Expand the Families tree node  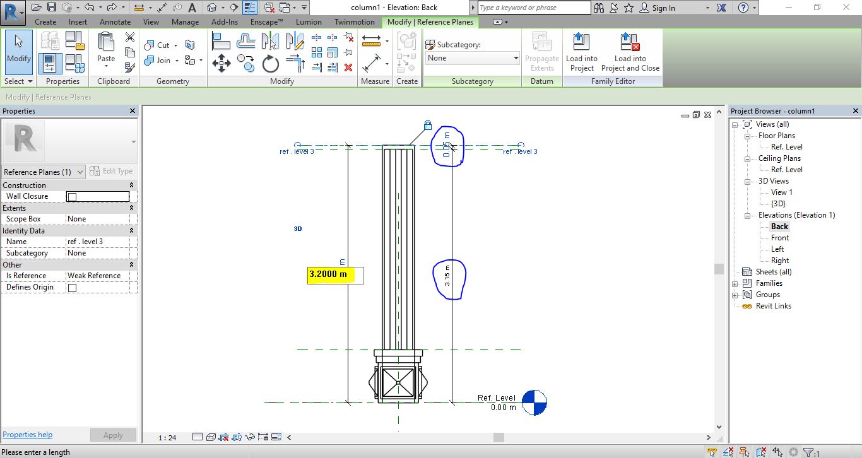tap(735, 284)
